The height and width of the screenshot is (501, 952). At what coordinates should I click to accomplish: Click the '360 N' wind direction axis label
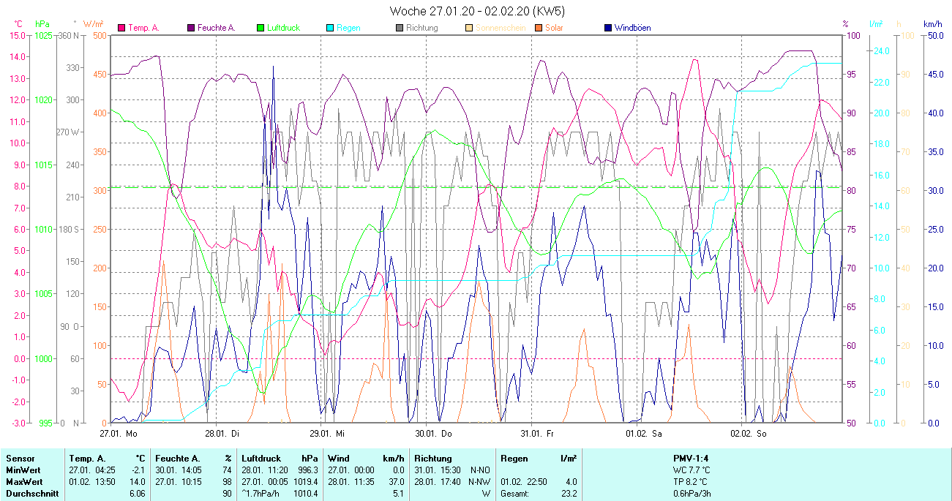tap(68, 35)
